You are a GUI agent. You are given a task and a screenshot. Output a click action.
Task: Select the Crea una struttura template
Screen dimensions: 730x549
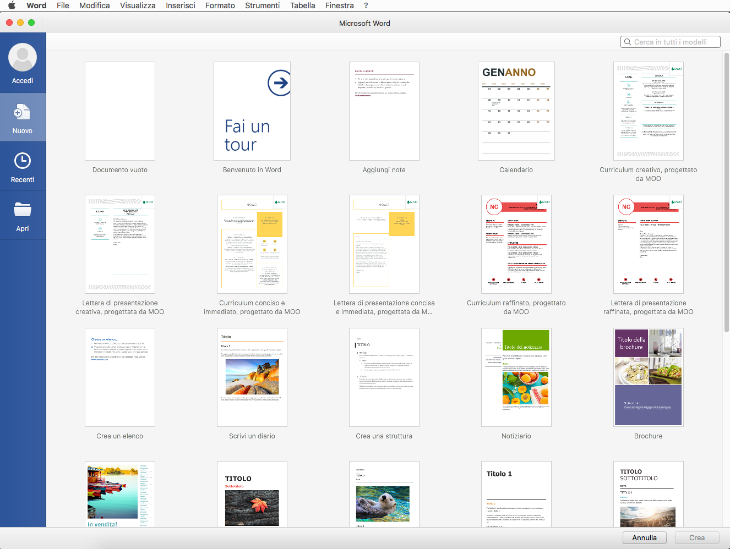click(384, 377)
